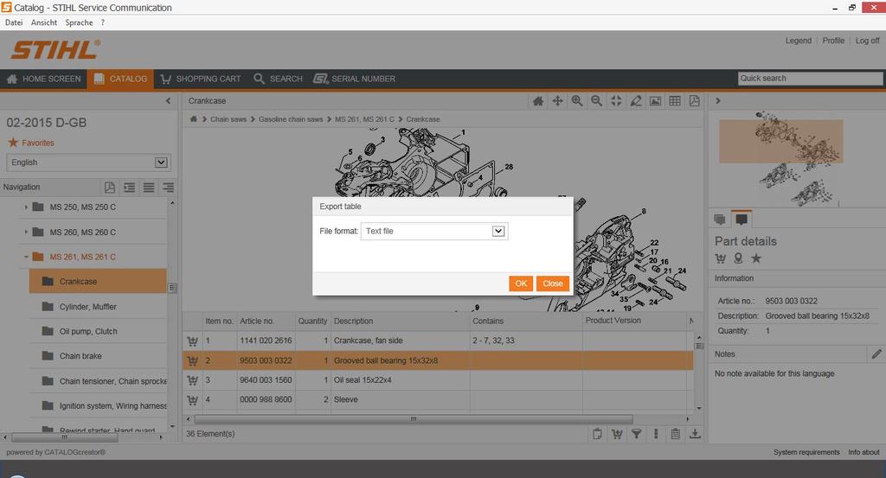Go to HOME SCREEN tab

[x=43, y=79]
